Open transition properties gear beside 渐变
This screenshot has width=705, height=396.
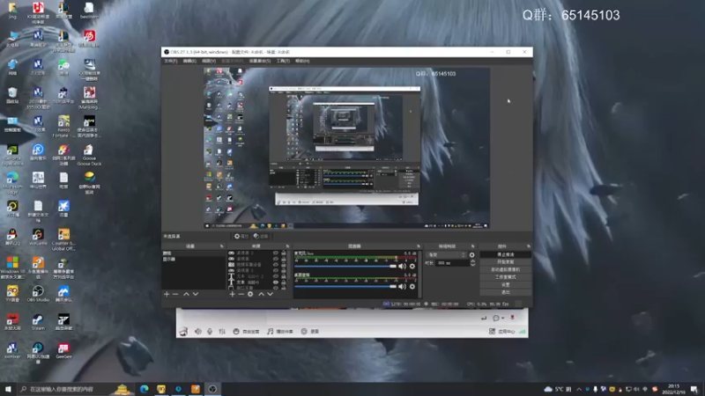tap(471, 255)
